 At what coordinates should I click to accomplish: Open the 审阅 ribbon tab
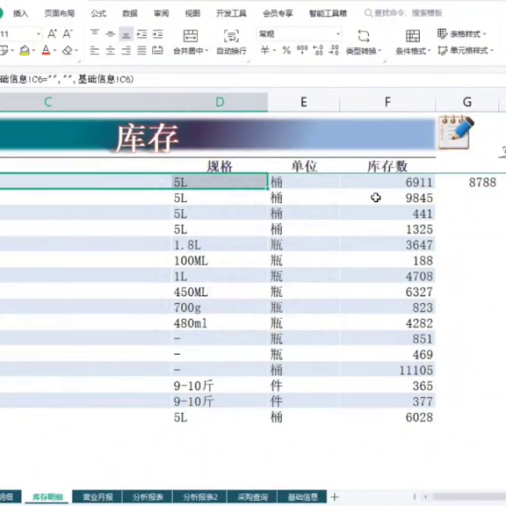coord(161,13)
